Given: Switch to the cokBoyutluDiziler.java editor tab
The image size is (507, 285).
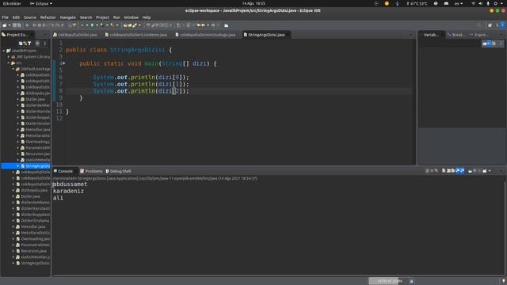Looking at the screenshot, I should coord(75,35).
